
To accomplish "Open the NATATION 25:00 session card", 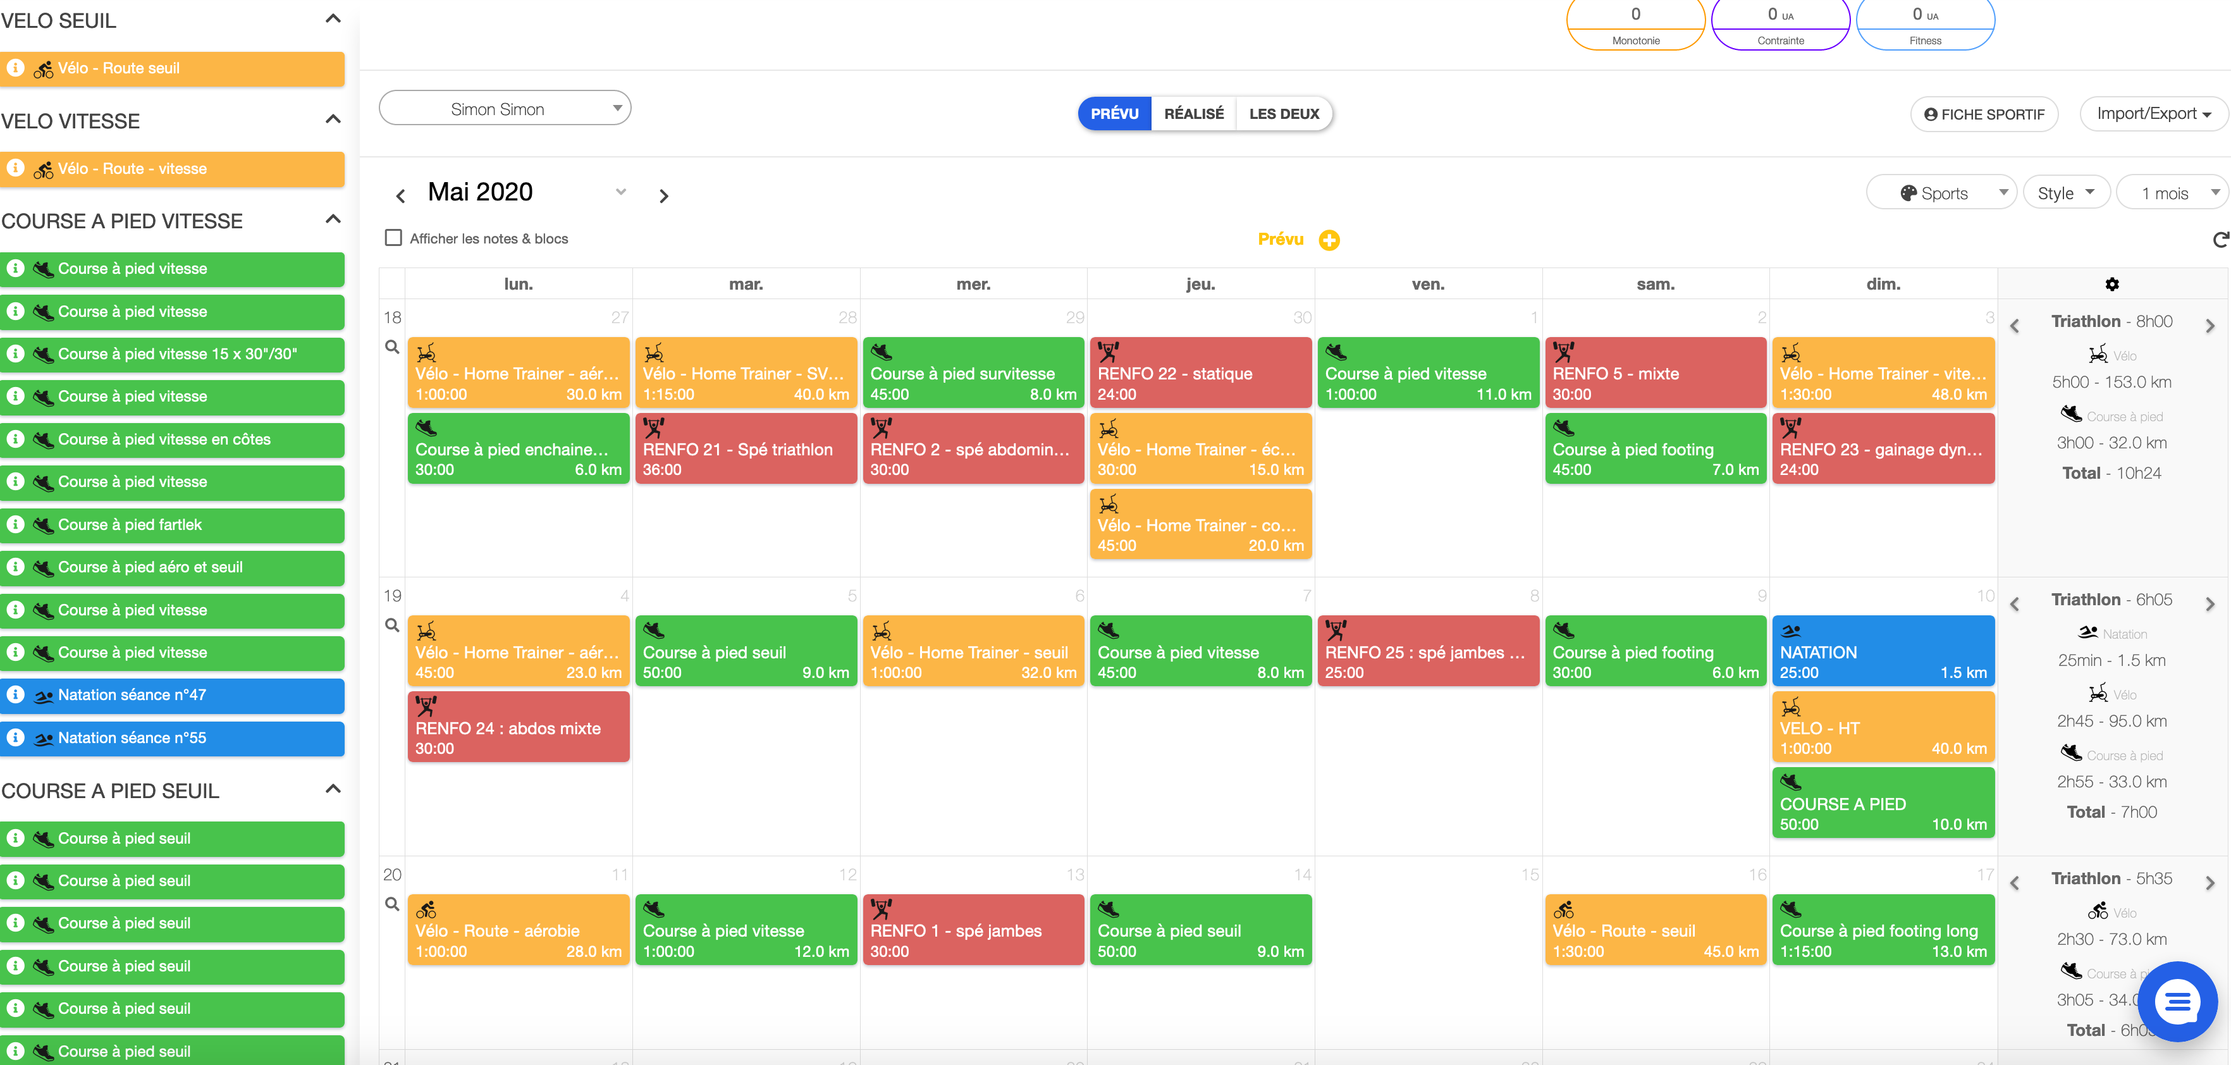I will click(x=1883, y=652).
